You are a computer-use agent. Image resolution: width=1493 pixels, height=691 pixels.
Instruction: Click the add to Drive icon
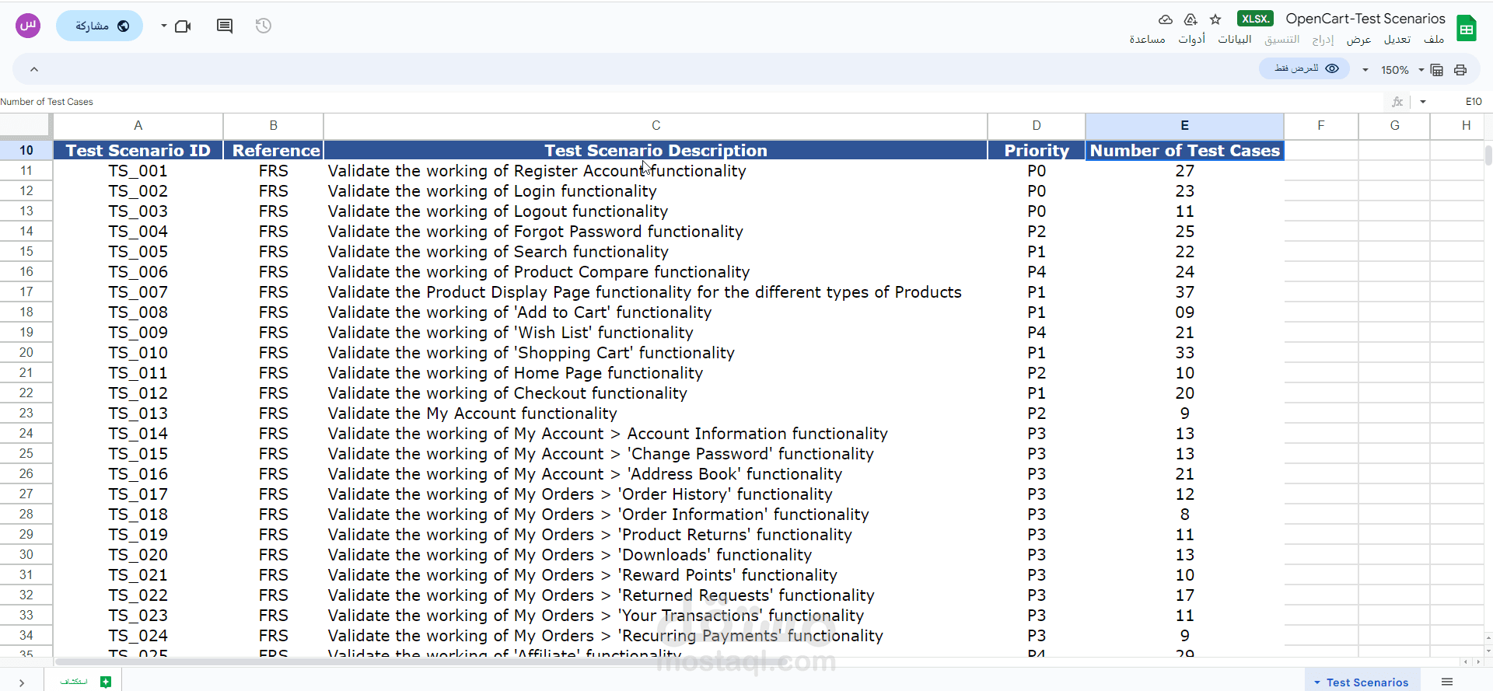click(x=1191, y=19)
